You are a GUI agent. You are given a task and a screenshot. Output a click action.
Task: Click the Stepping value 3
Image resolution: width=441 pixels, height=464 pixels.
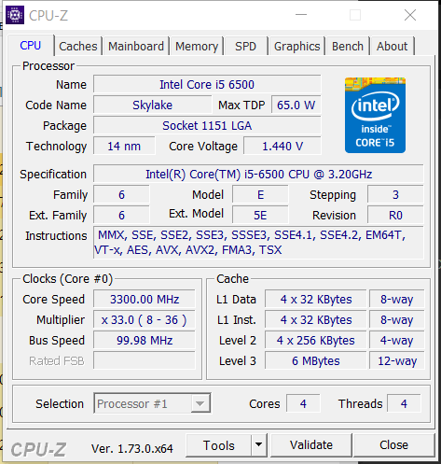tap(395, 194)
